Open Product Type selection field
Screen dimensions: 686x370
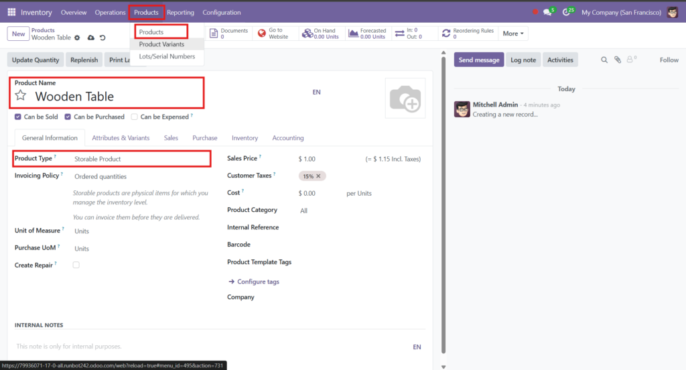click(x=141, y=159)
